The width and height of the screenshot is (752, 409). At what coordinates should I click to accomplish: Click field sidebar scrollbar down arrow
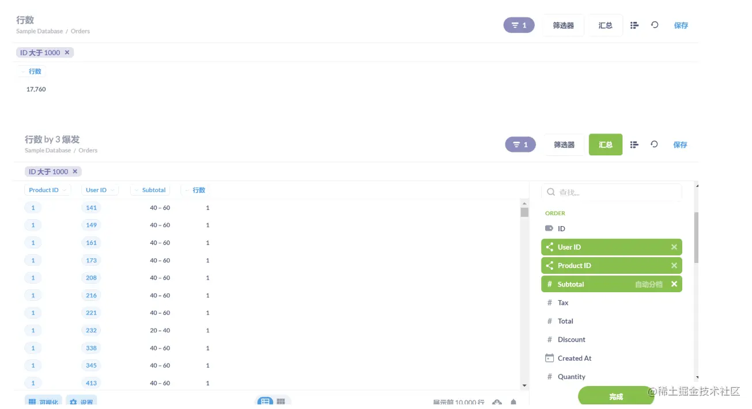(697, 378)
